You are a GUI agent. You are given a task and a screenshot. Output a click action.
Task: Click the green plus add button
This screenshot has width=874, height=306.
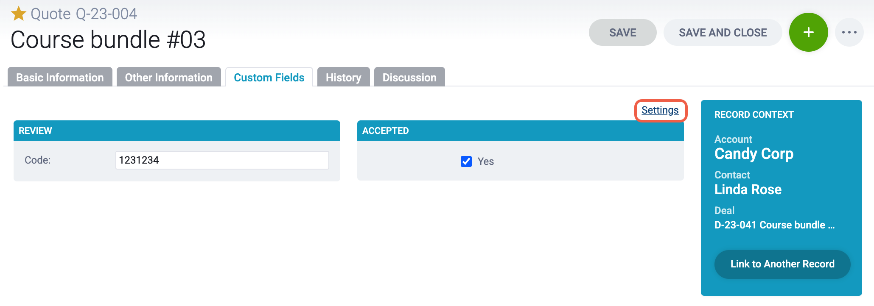pyautogui.click(x=808, y=32)
